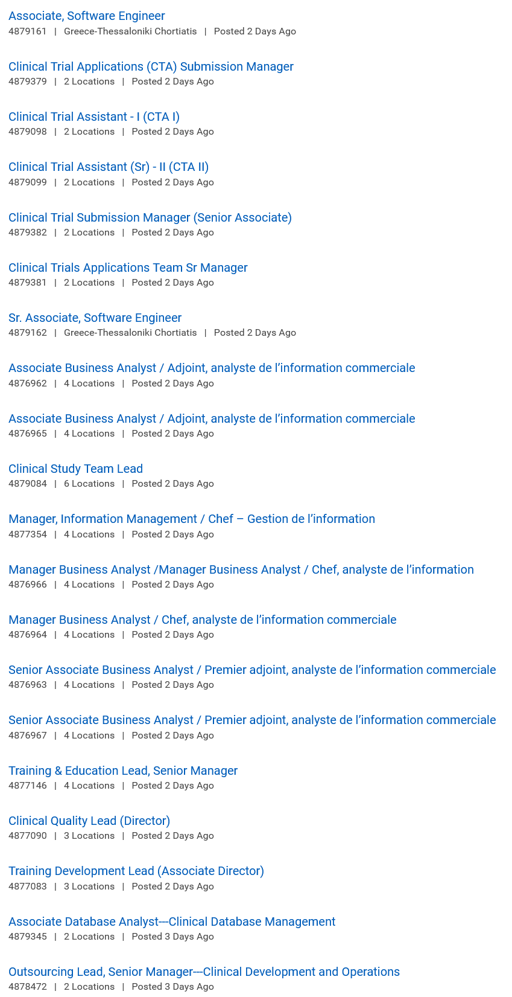Open Sr. Associate, Software Engineer job

click(x=95, y=318)
